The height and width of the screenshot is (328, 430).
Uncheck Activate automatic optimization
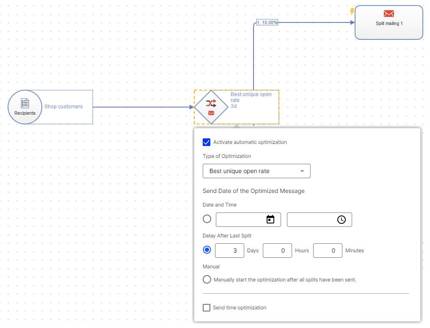tap(207, 142)
